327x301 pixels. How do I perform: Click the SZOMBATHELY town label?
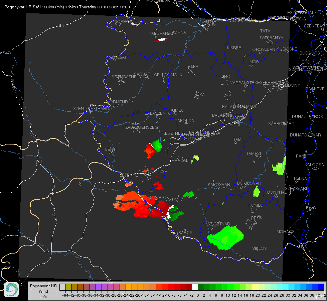126,77
